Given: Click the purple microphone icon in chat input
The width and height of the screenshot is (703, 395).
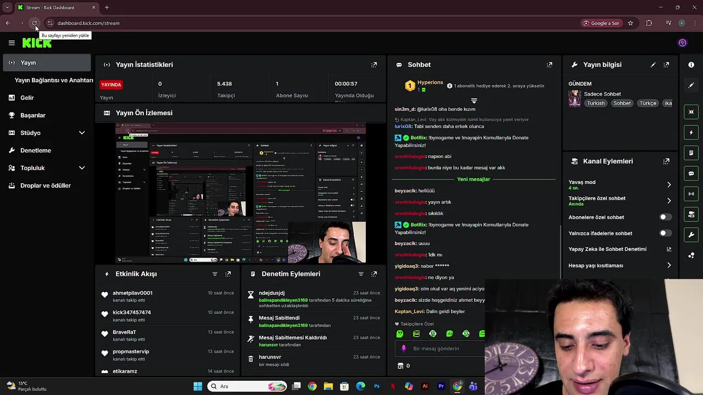Looking at the screenshot, I should 404,348.
